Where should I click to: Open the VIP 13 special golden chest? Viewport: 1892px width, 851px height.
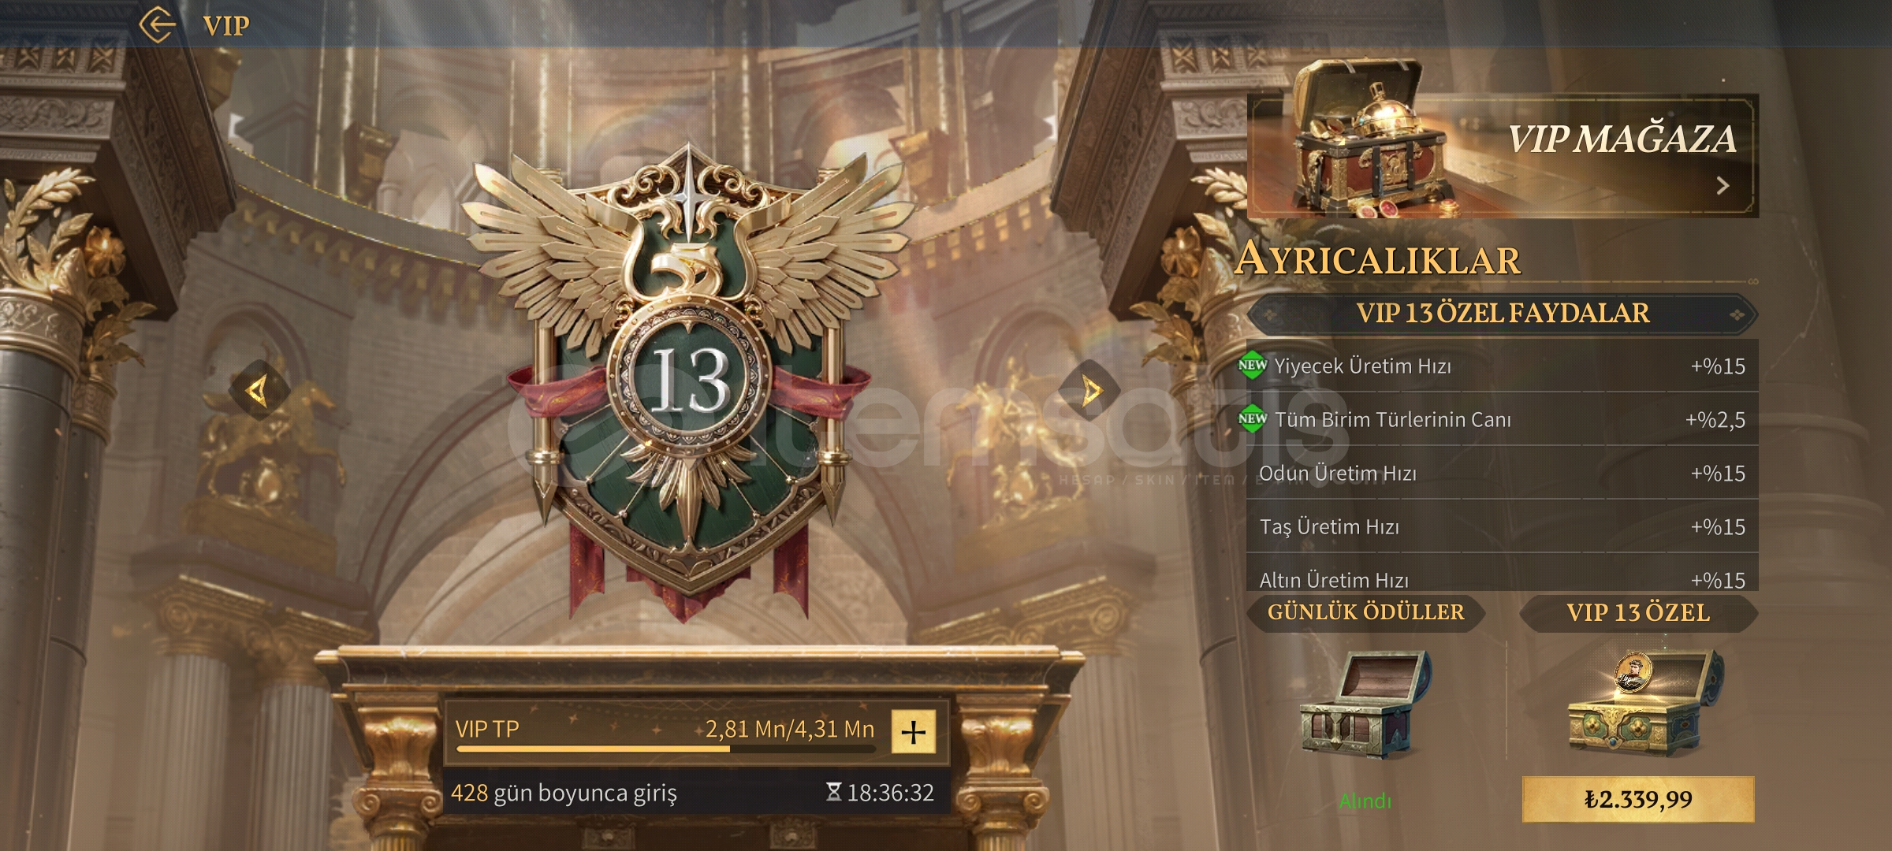(x=1644, y=702)
